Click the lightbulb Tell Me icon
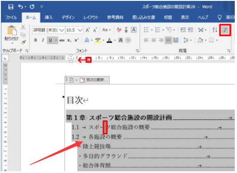Image resolution: width=237 pixels, height=173 pixels. tap(220, 17)
